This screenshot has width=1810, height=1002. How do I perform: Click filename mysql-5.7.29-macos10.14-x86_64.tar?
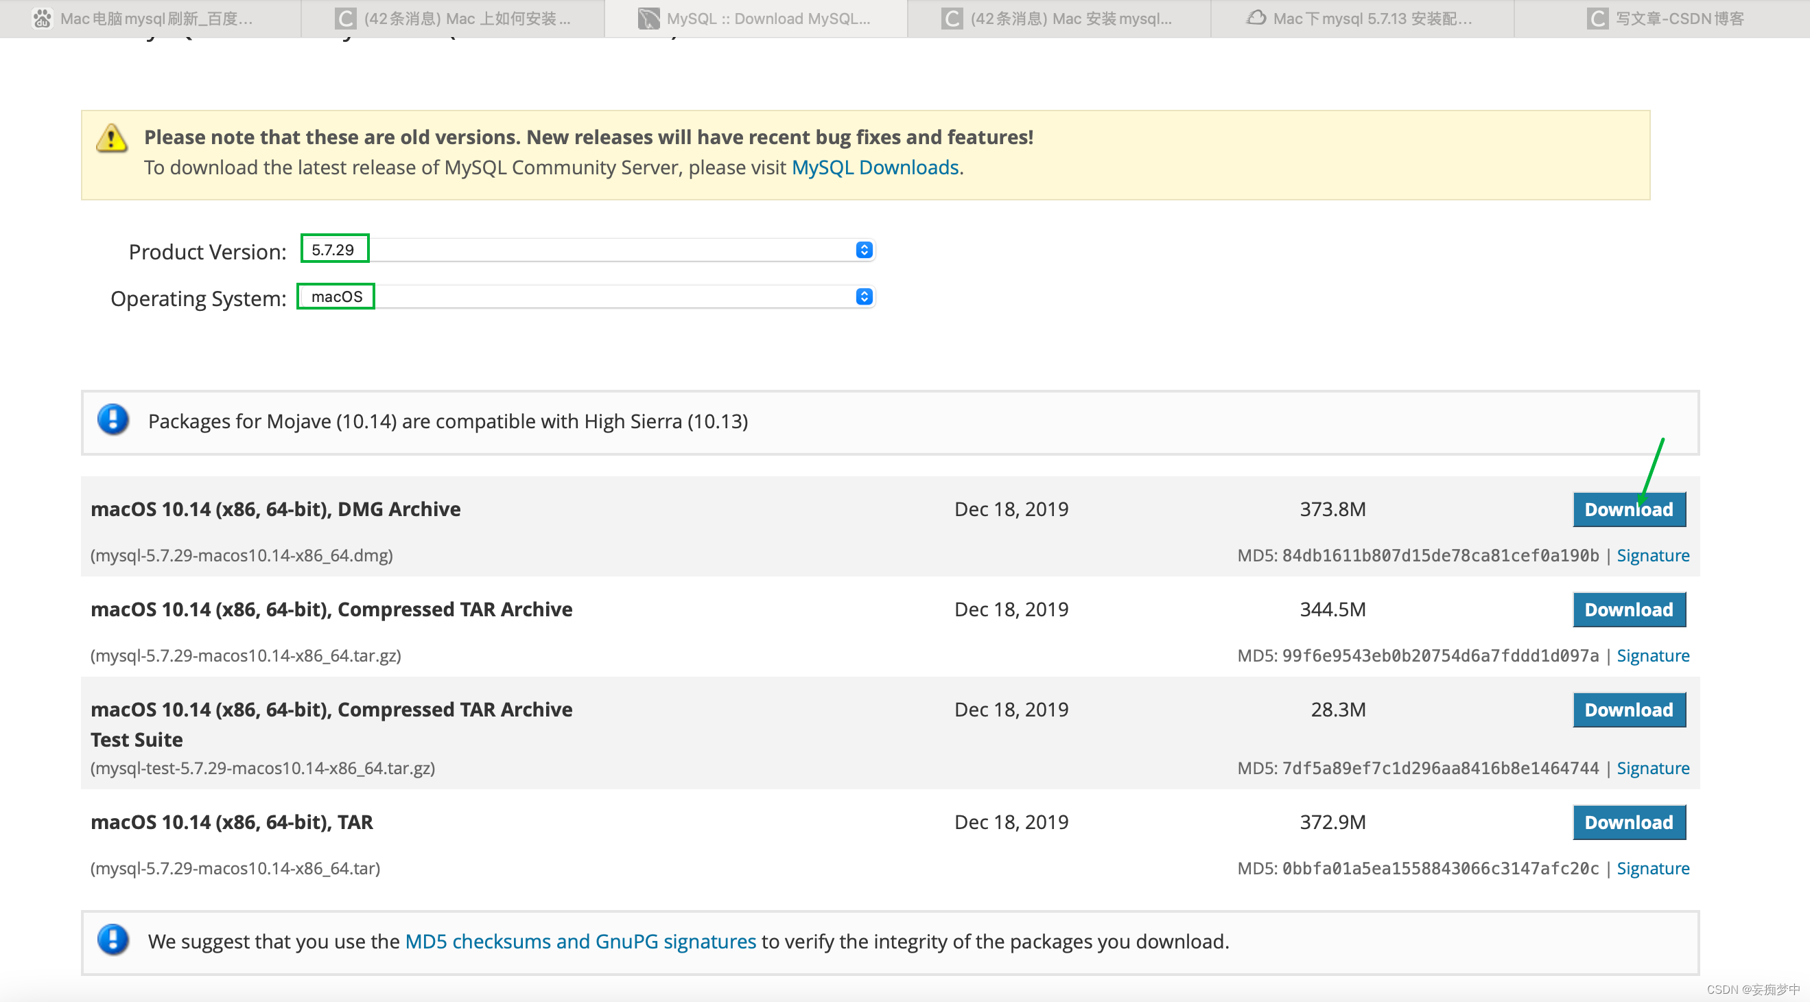click(x=235, y=868)
